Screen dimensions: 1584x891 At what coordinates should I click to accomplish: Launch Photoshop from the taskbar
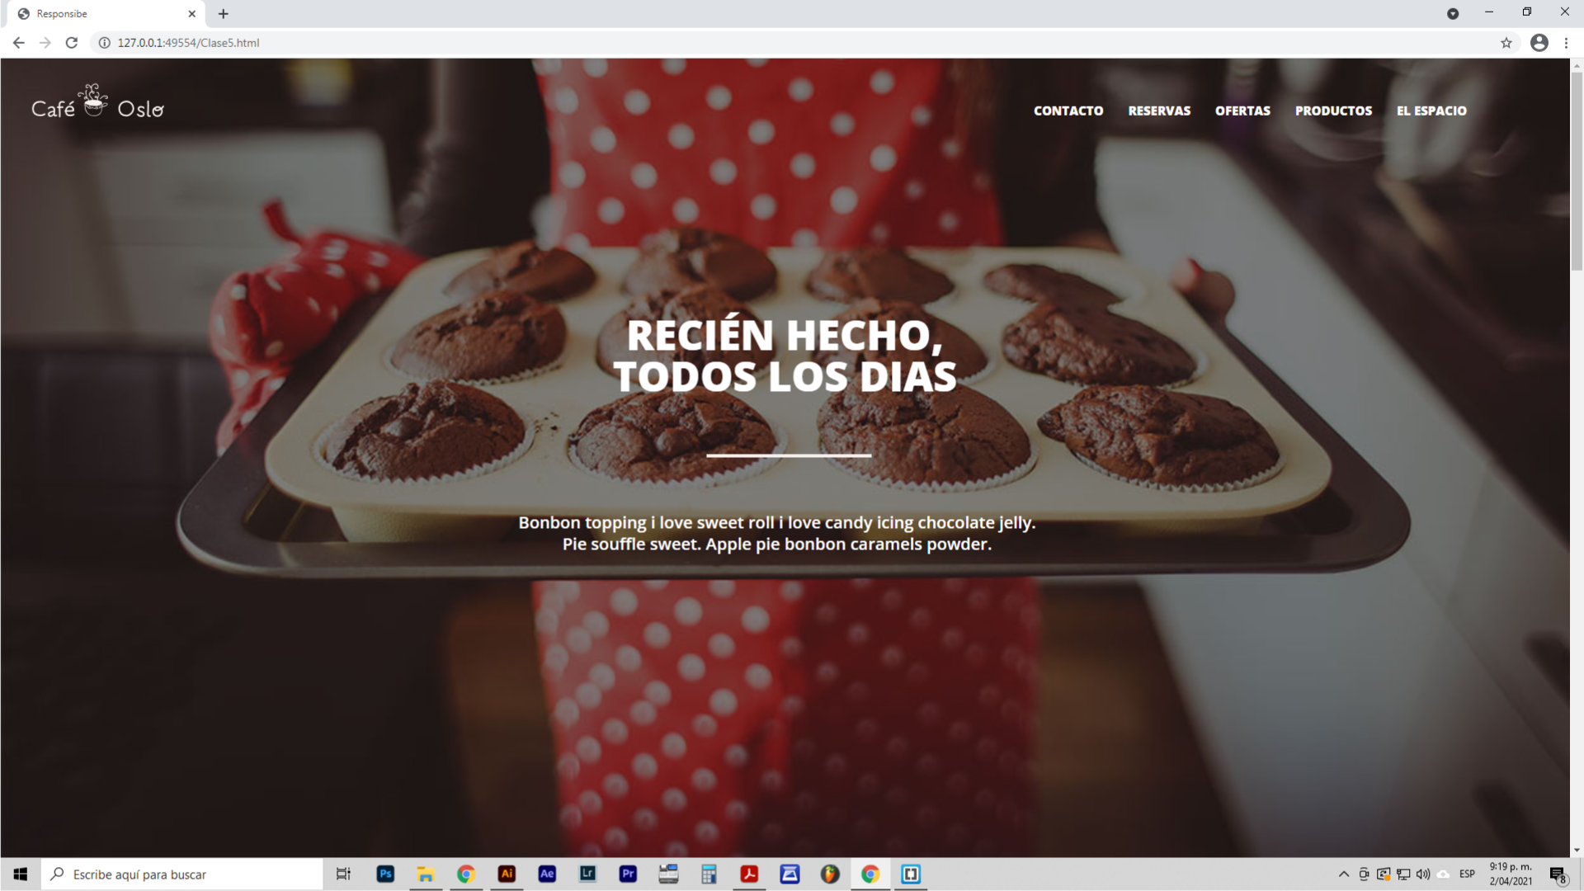point(385,874)
